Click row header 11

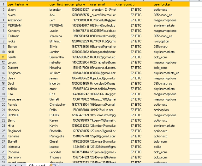(x=3, y=57)
